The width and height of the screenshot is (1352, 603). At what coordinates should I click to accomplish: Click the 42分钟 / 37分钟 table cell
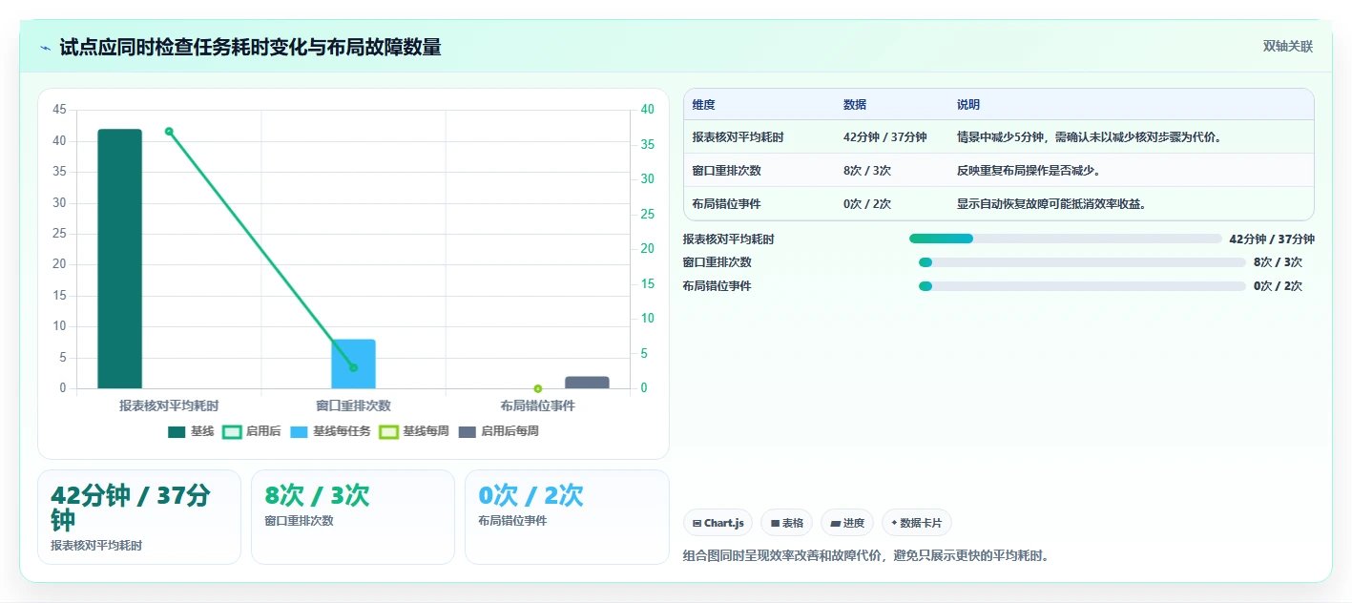click(885, 137)
